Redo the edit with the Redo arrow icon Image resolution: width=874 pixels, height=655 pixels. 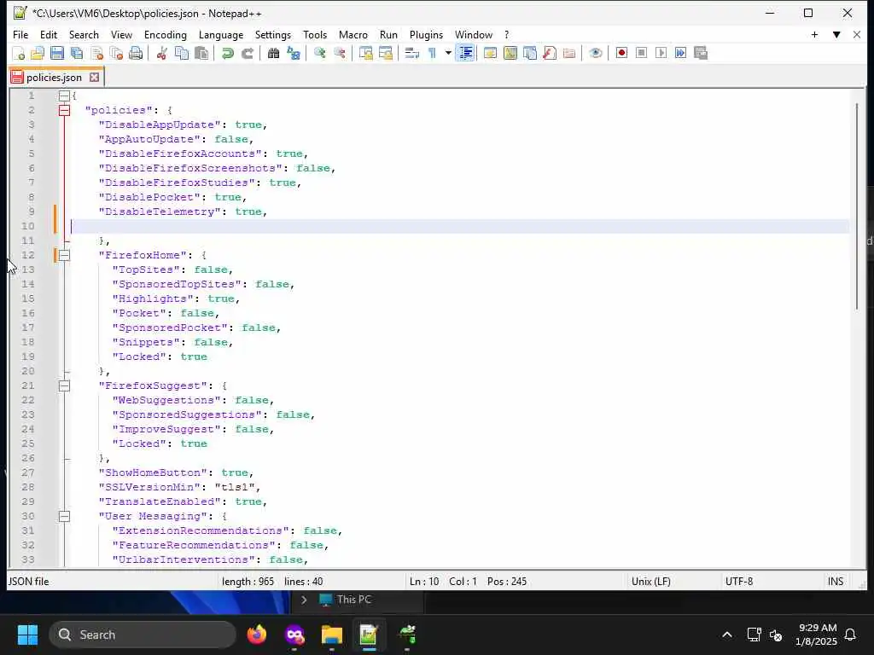point(247,53)
